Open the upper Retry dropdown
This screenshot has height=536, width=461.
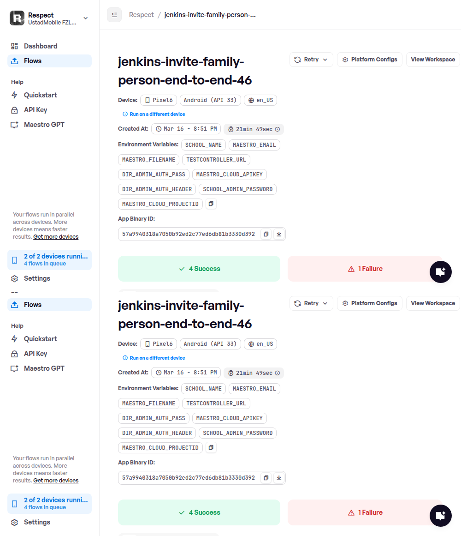311,60
